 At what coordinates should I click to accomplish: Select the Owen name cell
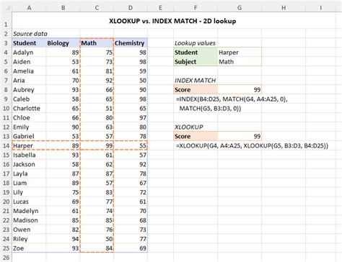click(29, 230)
